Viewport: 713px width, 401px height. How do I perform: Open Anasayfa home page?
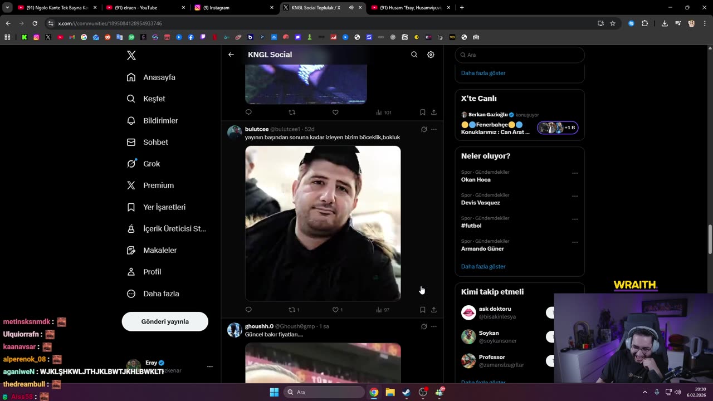coord(151,77)
